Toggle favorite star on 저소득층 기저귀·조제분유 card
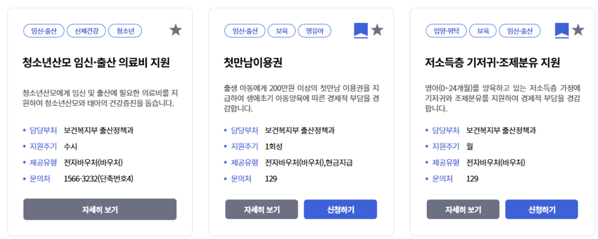 pyautogui.click(x=578, y=30)
